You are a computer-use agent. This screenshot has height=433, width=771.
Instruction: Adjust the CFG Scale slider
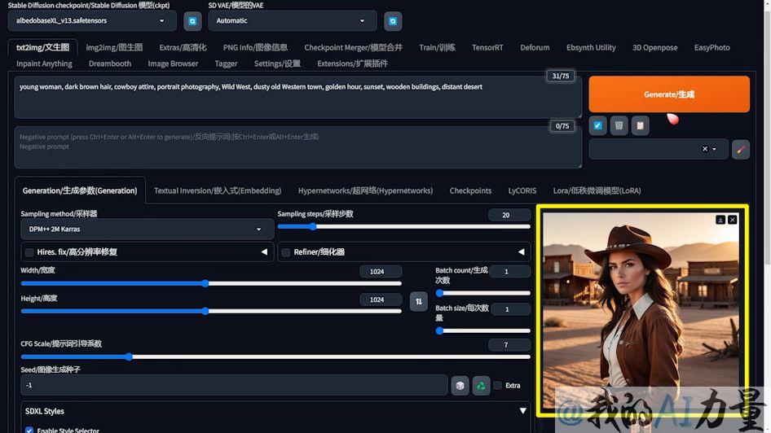coord(275,357)
